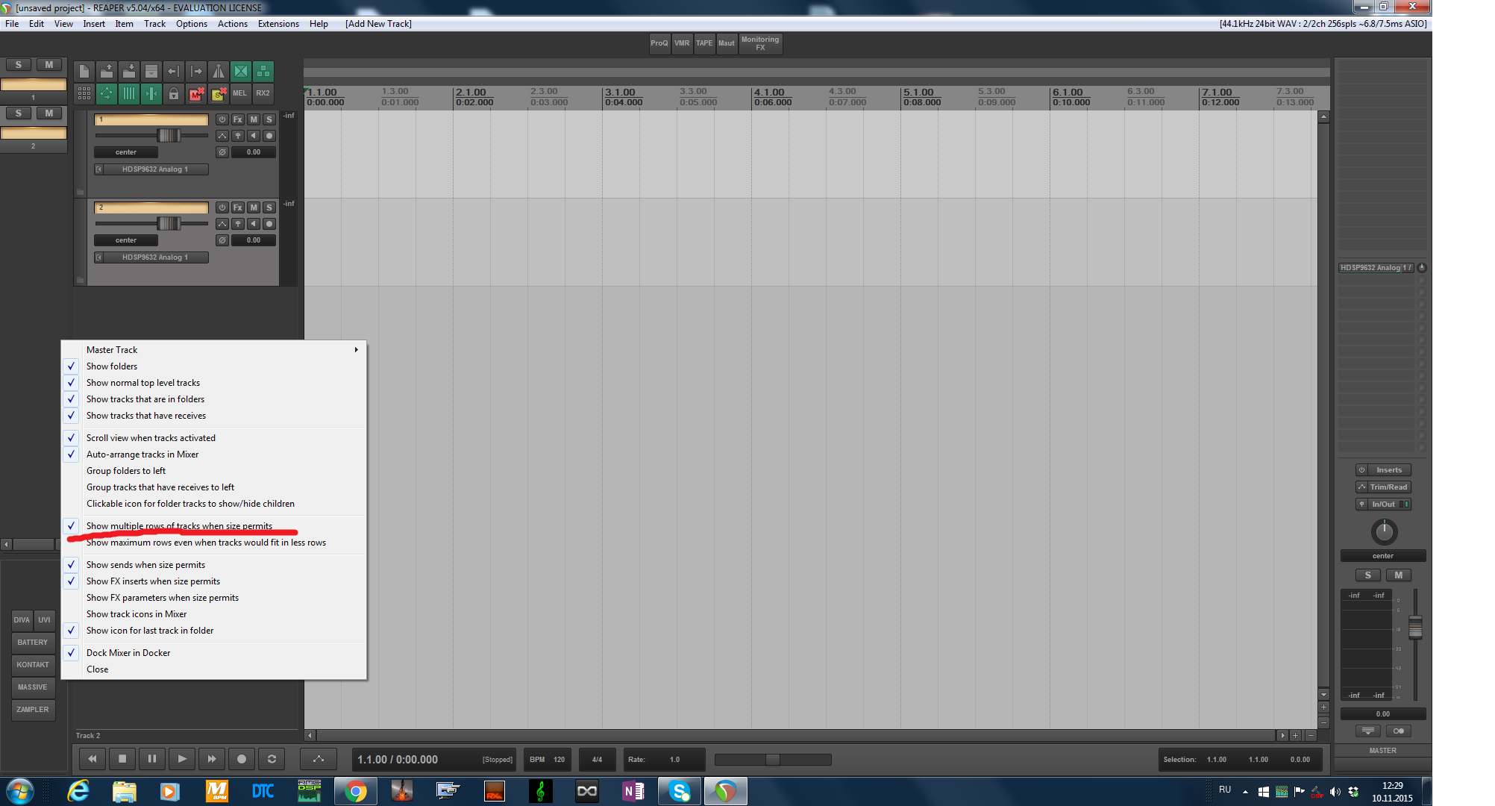Enable Show track icons in Mixer
1495x806 pixels.
[x=137, y=614]
